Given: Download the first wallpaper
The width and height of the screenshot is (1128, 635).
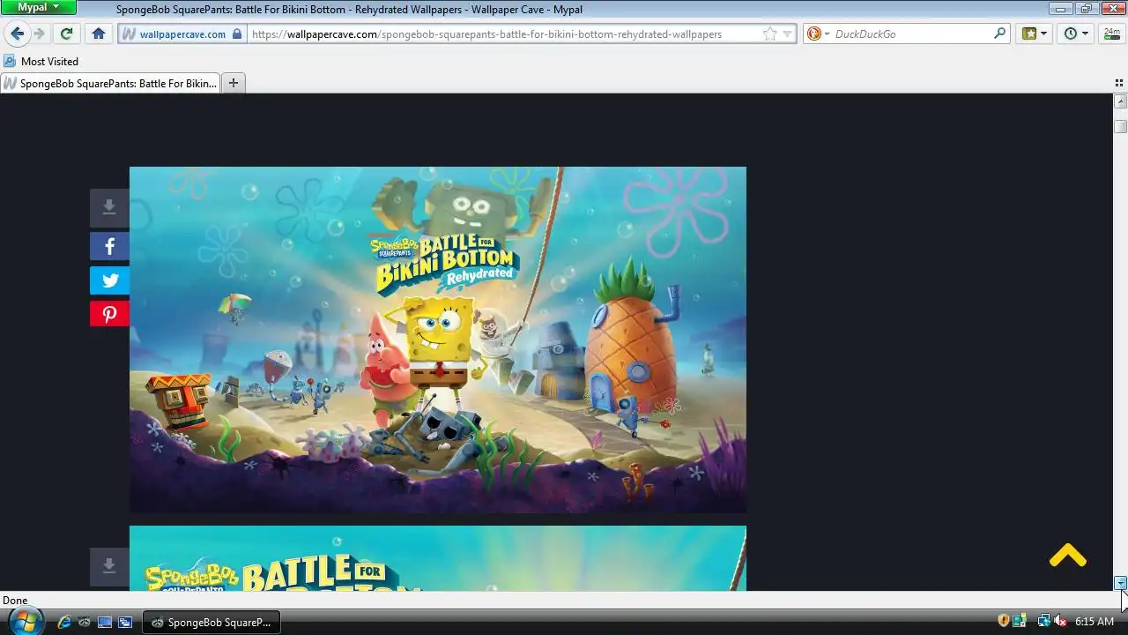Looking at the screenshot, I should pos(109,207).
